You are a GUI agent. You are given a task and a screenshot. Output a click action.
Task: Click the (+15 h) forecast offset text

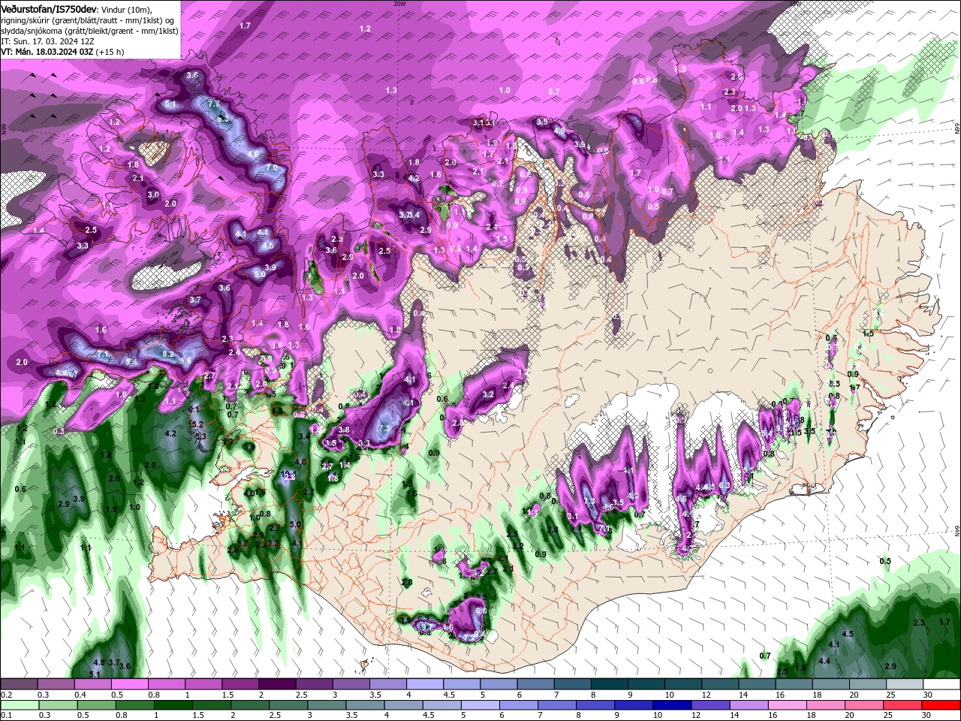pyautogui.click(x=110, y=52)
